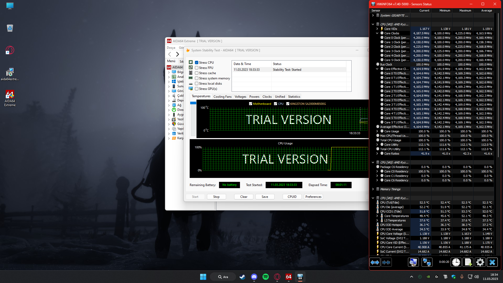Screen dimensions: 503x283
Task: Toggle KINGSTON SA2000M8500G graph checkbox
Action: [x=288, y=104]
